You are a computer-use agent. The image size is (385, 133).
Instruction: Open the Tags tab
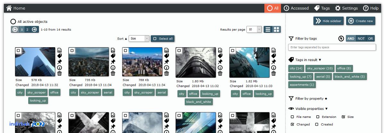(x=322, y=8)
